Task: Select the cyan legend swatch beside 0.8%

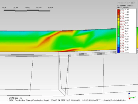Action: coord(119,38)
